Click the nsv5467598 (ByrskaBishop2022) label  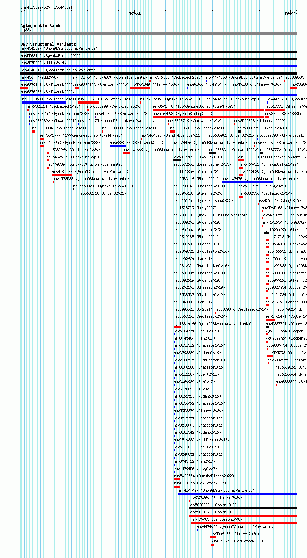point(183,114)
